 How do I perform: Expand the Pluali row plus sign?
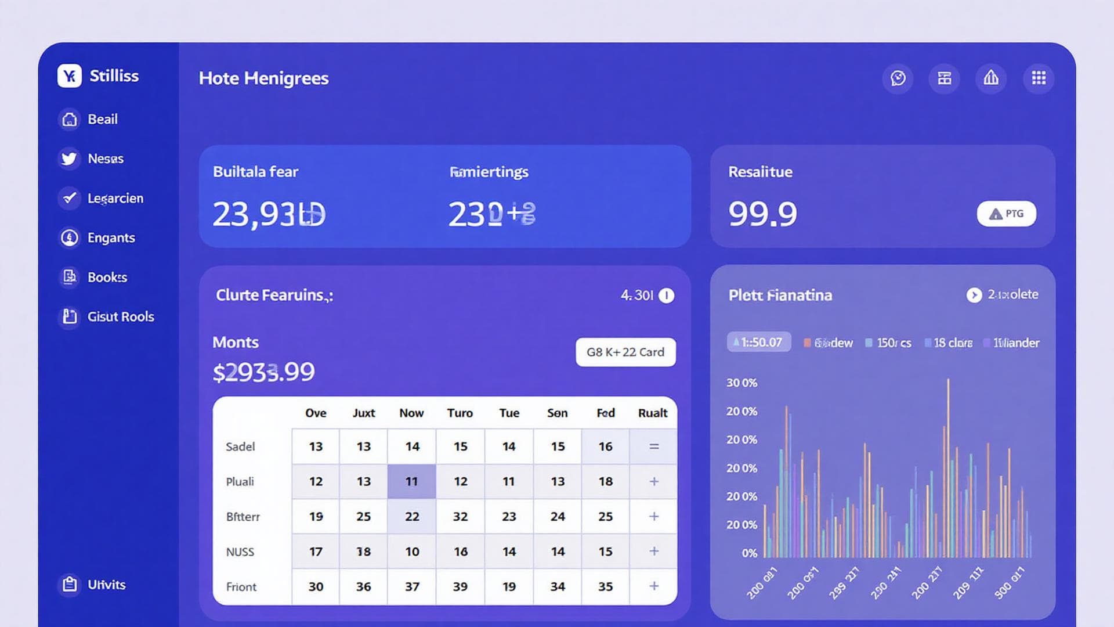(x=654, y=481)
